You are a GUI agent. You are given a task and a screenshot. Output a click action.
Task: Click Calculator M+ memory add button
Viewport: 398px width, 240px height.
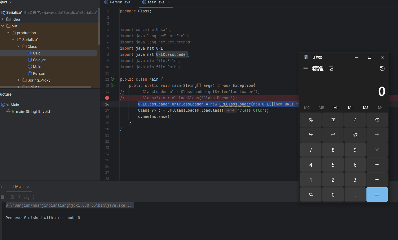coord(336,107)
